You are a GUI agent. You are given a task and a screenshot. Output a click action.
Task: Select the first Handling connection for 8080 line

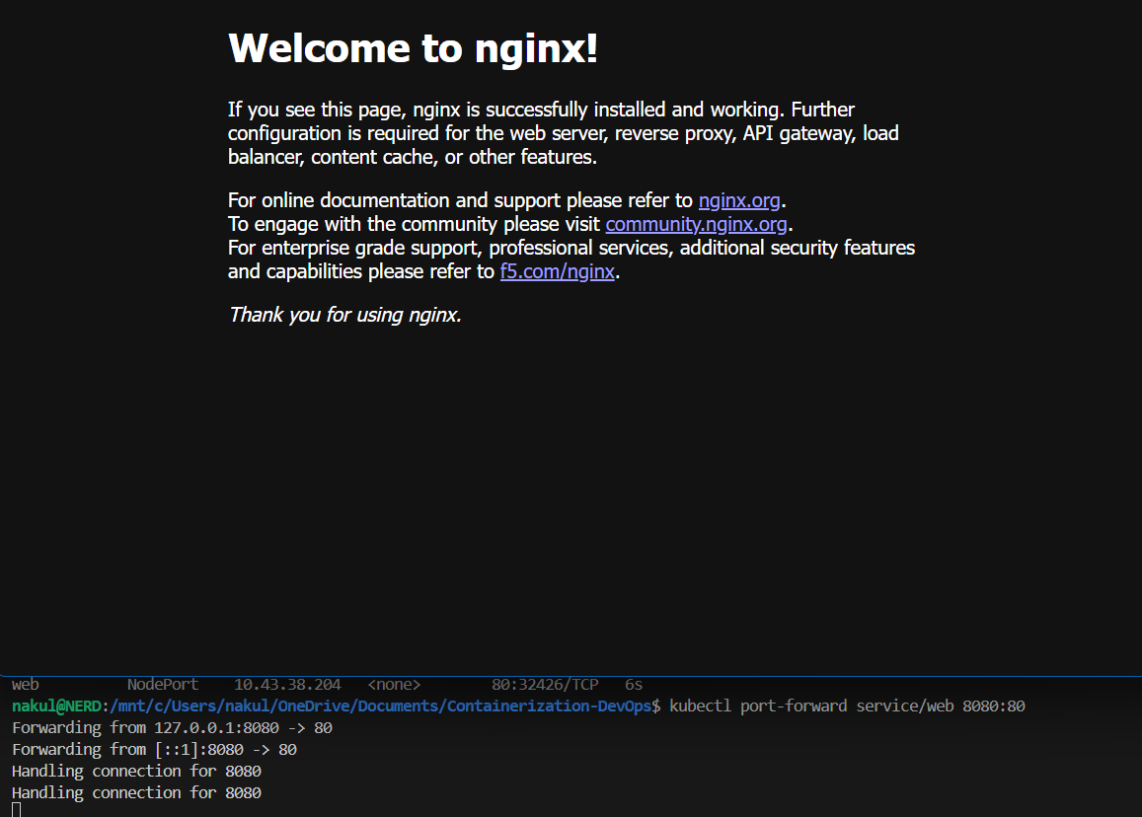(x=135, y=771)
